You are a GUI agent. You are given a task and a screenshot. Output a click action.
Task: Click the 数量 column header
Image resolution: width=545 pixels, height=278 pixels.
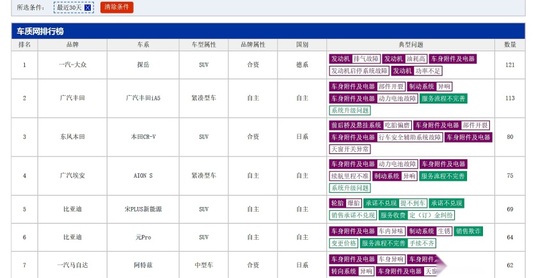point(510,45)
